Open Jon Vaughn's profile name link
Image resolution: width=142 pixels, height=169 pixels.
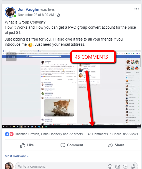pyautogui.click(x=28, y=9)
